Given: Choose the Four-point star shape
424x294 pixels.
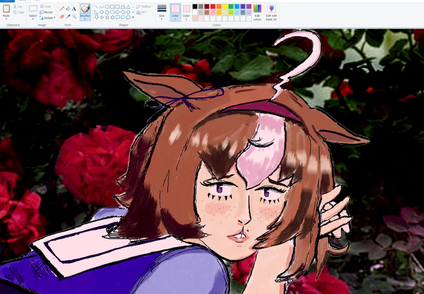Looking at the screenshot, I should 102,17.
